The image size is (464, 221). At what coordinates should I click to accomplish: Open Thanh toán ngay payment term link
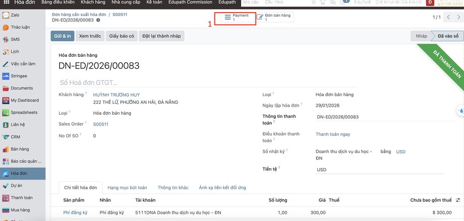pyautogui.click(x=333, y=134)
